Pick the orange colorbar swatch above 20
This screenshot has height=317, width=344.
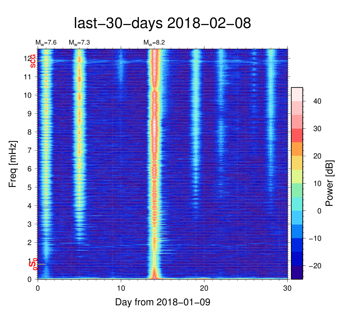297,149
